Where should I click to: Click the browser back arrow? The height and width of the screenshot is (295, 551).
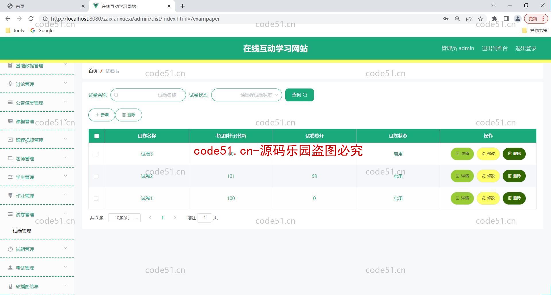click(8, 19)
